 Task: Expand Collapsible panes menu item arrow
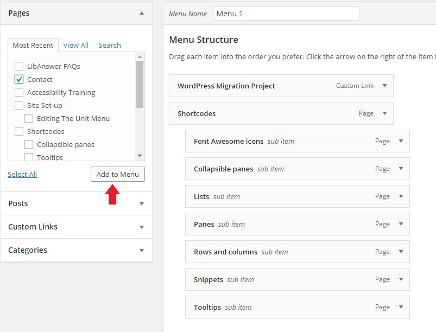[x=401, y=169]
